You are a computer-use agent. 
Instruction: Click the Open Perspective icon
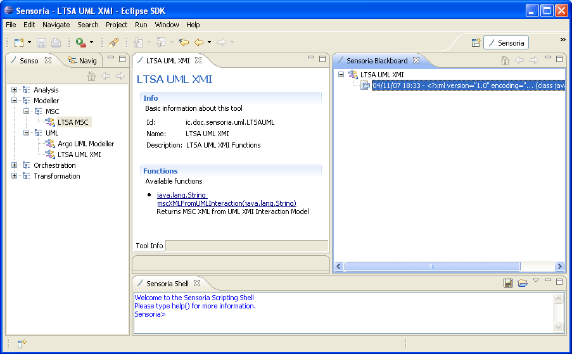pyautogui.click(x=476, y=43)
